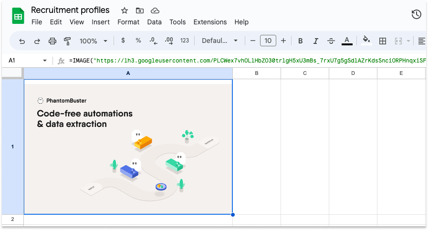Screen dimensions: 428x230
Task: Open more number formats 123
Action: [x=185, y=41]
